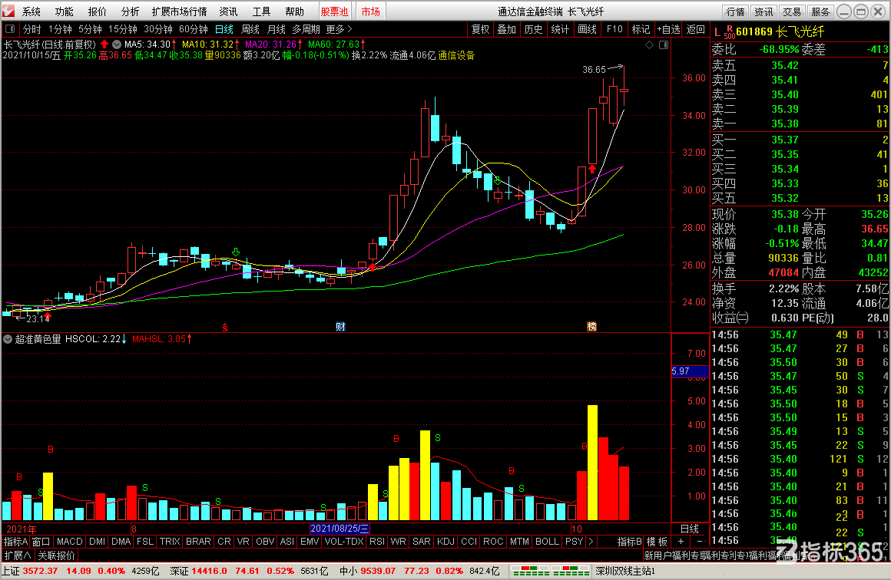Open the round dropdown next to MA5
The height and width of the screenshot is (580, 891).
click(x=117, y=44)
